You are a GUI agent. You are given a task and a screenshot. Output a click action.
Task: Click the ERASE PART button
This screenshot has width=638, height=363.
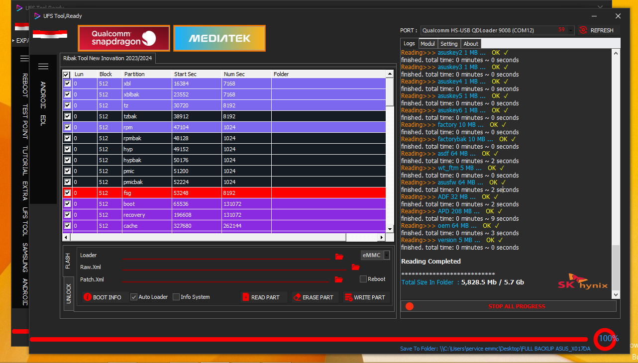[x=314, y=297]
